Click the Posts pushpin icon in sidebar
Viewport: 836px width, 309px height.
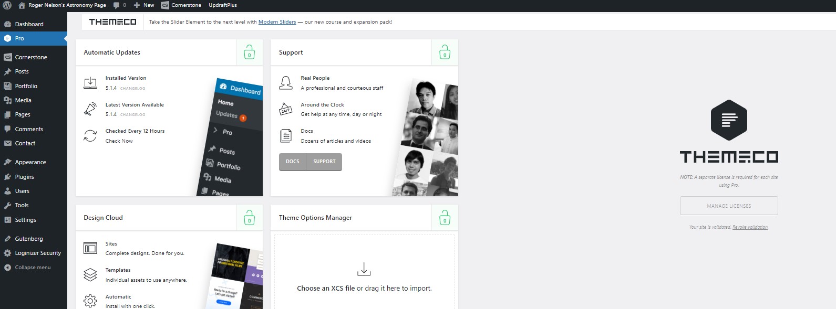7,71
